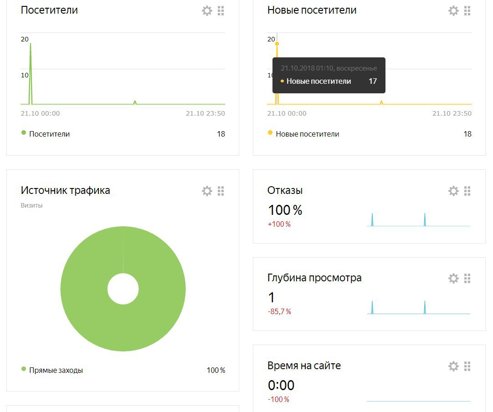This screenshot has width=493, height=412.
Task: Click grid handle of Отказы widget
Action: click(x=467, y=191)
